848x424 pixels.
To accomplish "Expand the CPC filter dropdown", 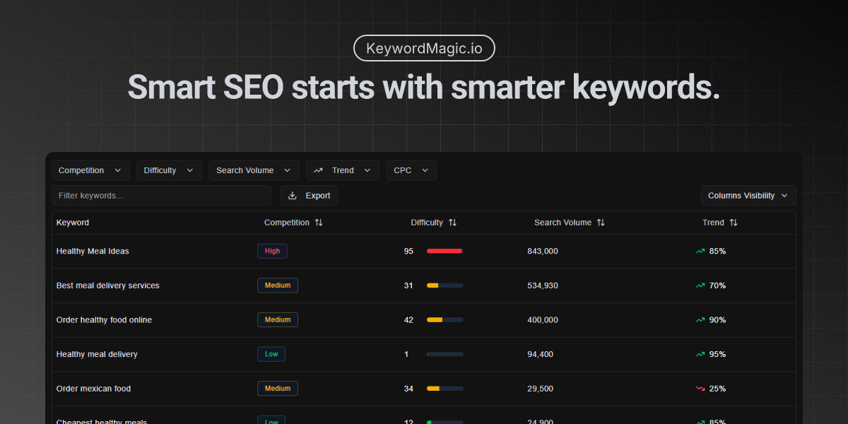I will 411,170.
